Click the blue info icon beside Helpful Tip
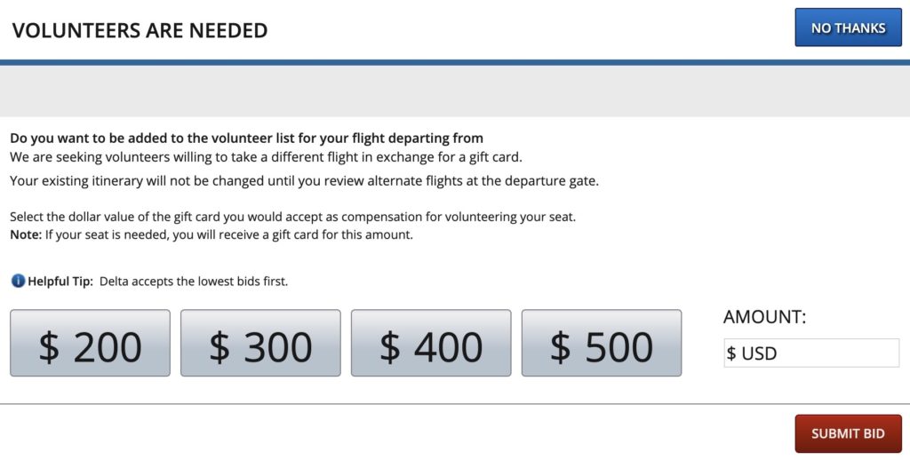Screen dimensions: 910x460 pos(18,282)
